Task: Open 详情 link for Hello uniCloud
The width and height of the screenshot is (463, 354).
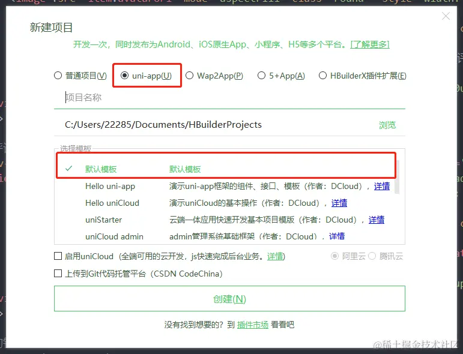Action: (x=339, y=203)
